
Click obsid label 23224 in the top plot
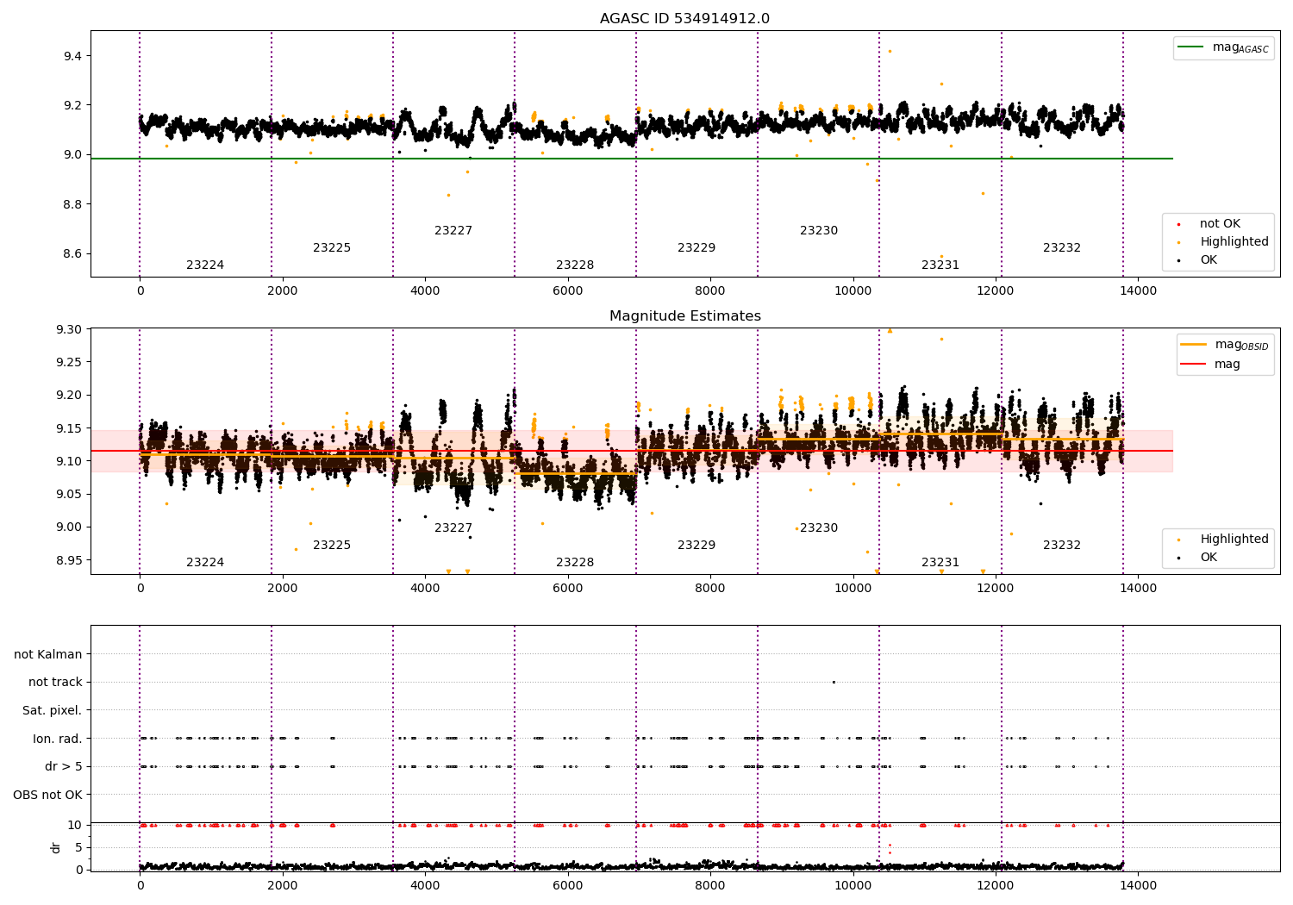pos(205,265)
